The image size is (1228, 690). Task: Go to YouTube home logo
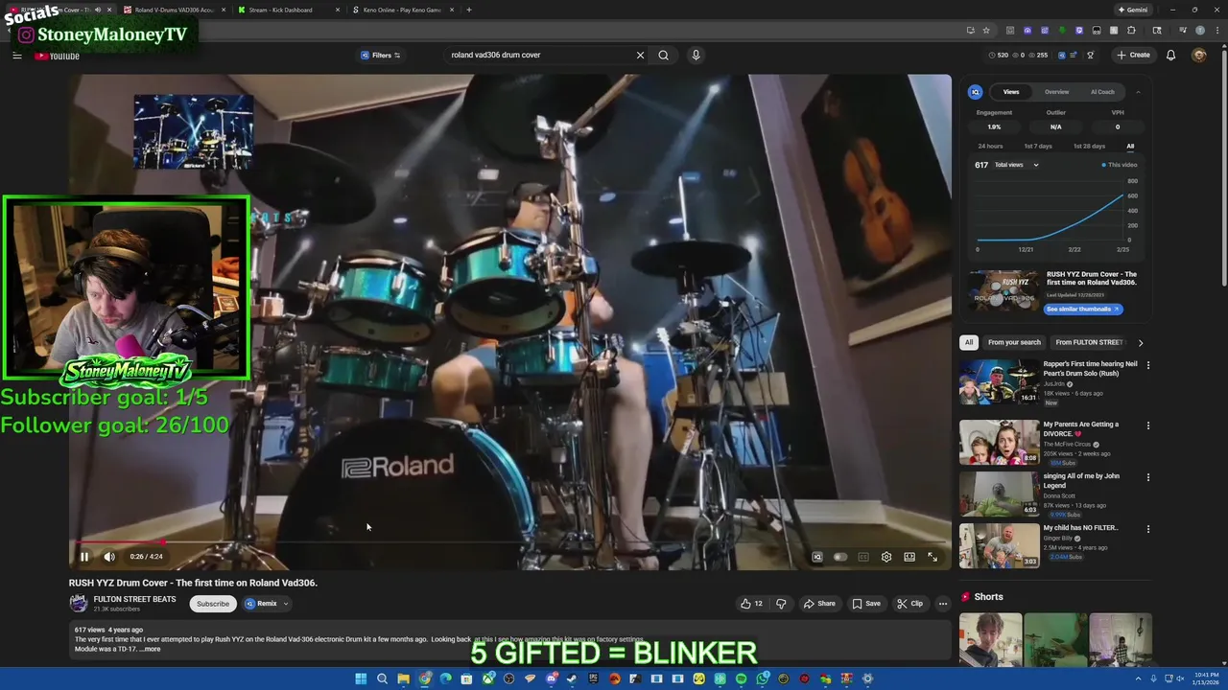(x=58, y=56)
